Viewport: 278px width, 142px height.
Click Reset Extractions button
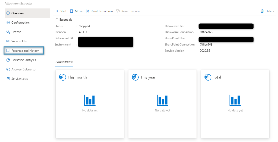99,11
